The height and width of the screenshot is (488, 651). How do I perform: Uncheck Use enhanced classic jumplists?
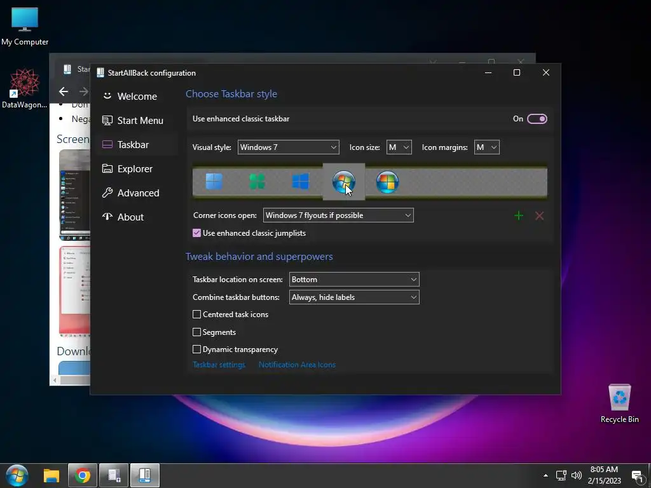tap(197, 233)
